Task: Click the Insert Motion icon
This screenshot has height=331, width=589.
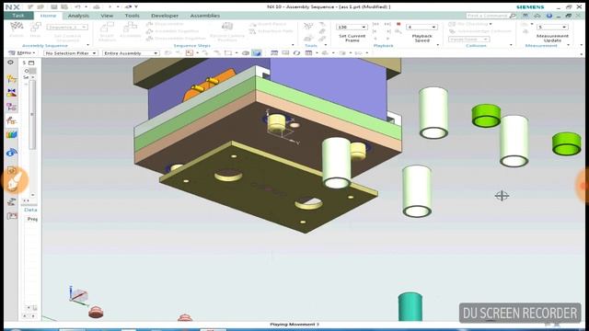Action: pos(107,27)
